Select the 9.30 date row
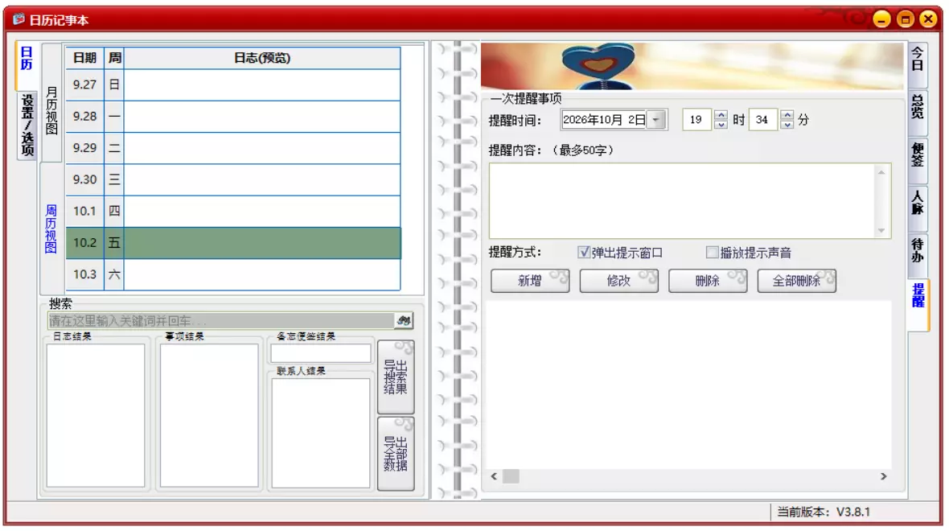This screenshot has width=949, height=531. tap(233, 179)
